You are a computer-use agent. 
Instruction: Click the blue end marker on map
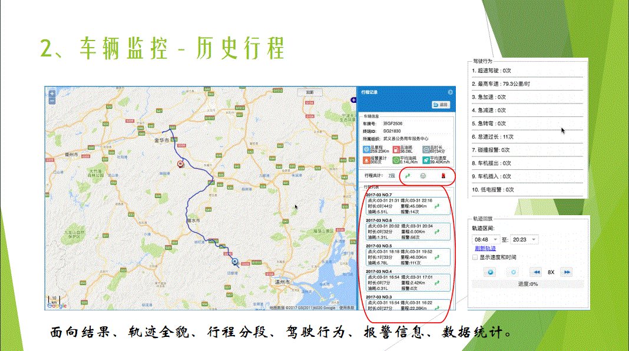pos(235,262)
